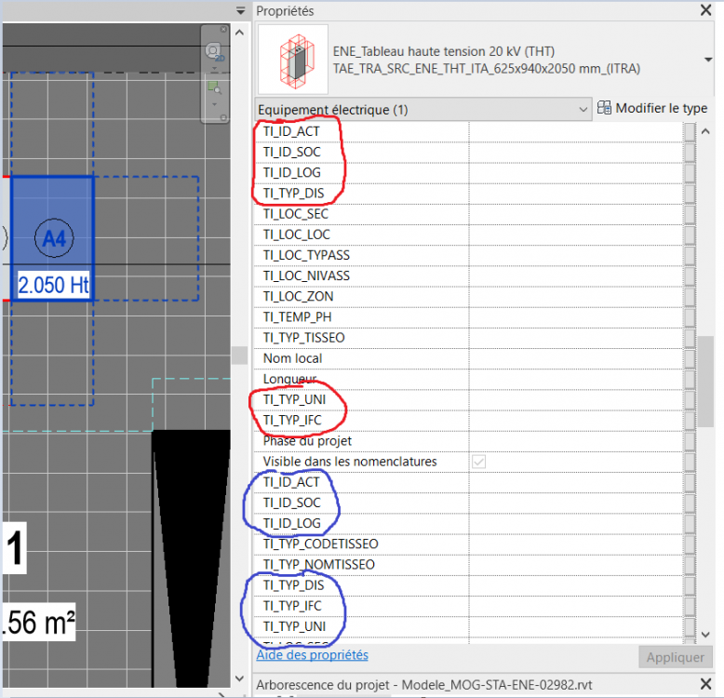Click the properties list scrollbar thumb
This screenshot has height=698, width=724.
pyautogui.click(x=705, y=382)
